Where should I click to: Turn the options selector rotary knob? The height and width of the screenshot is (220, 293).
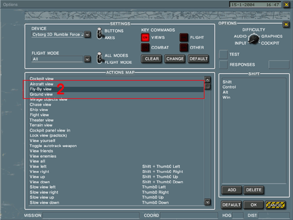[254, 39]
